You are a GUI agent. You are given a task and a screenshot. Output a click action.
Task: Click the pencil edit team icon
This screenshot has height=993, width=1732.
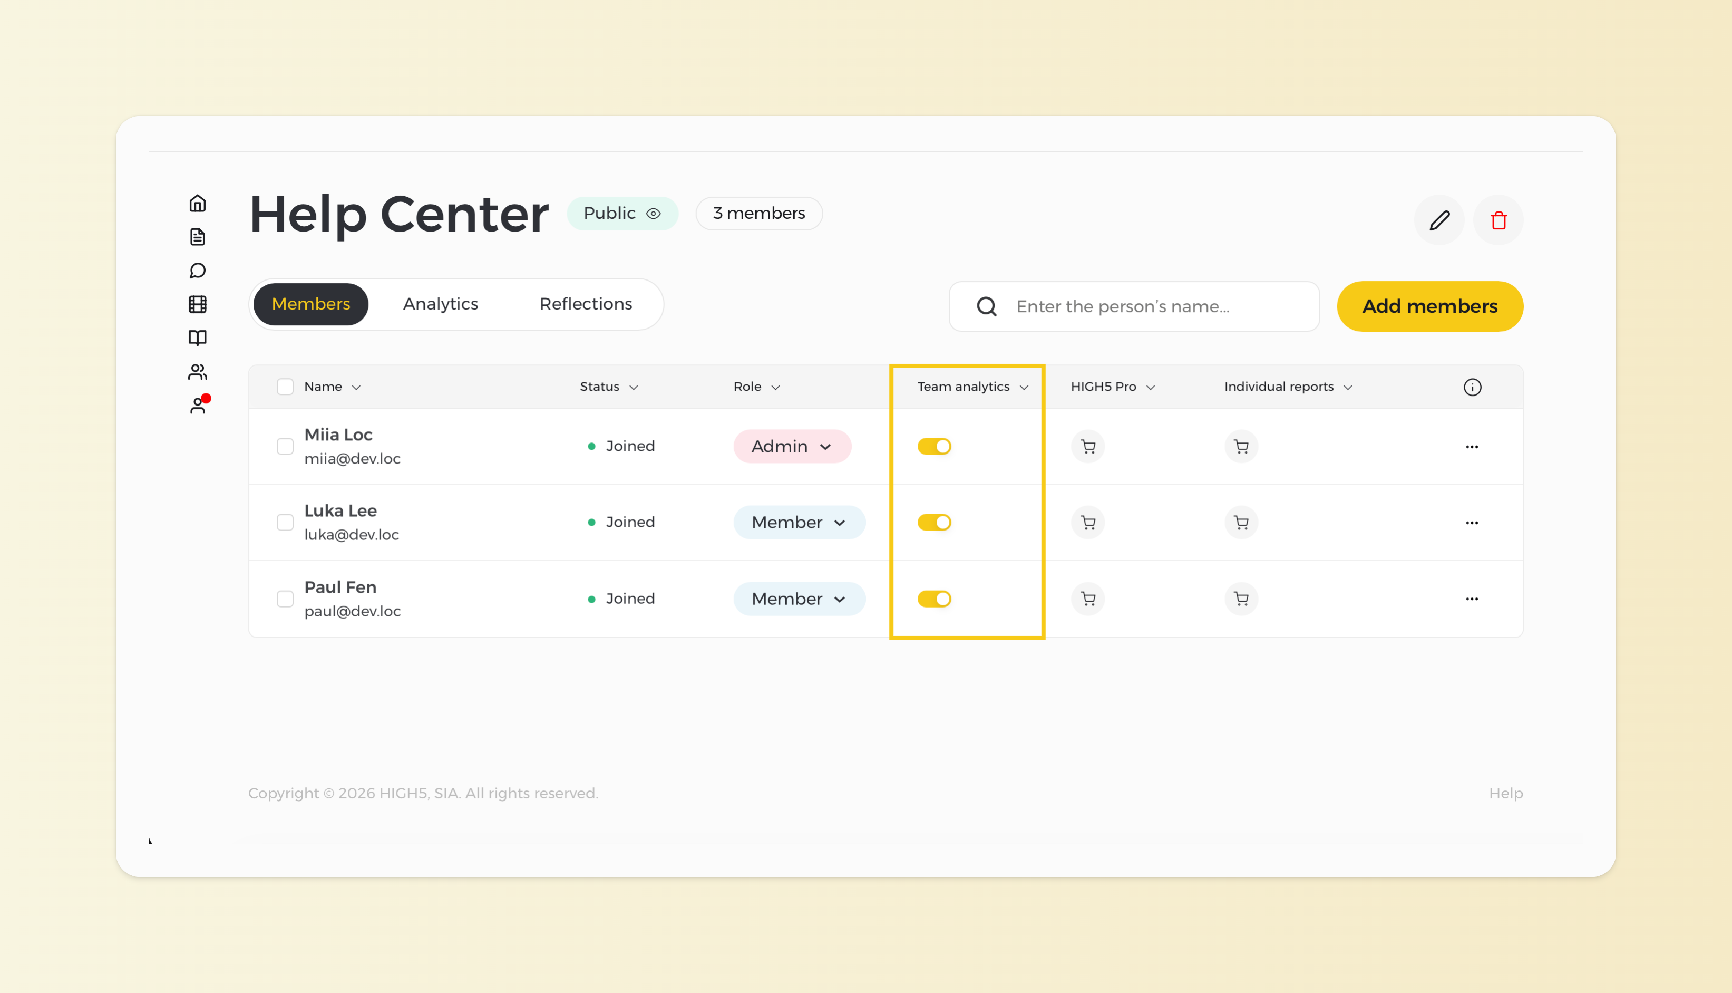(1439, 220)
